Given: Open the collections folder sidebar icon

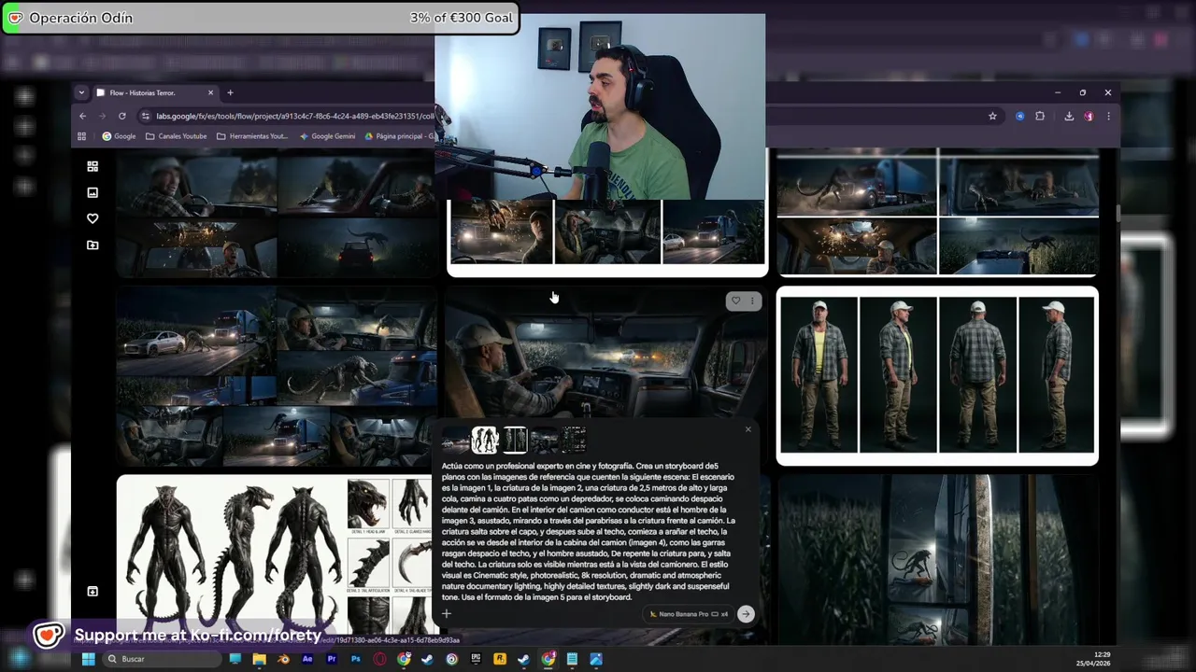Looking at the screenshot, I should point(93,245).
